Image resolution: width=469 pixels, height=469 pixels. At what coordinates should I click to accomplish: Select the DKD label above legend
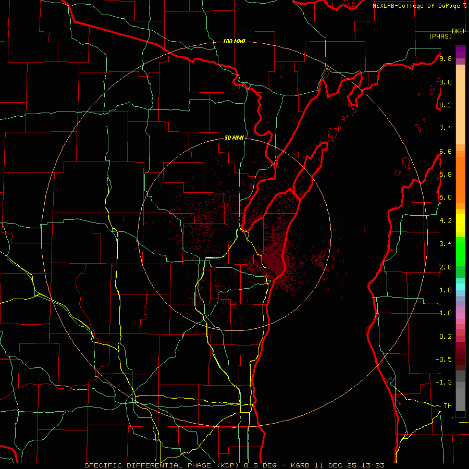(x=458, y=31)
